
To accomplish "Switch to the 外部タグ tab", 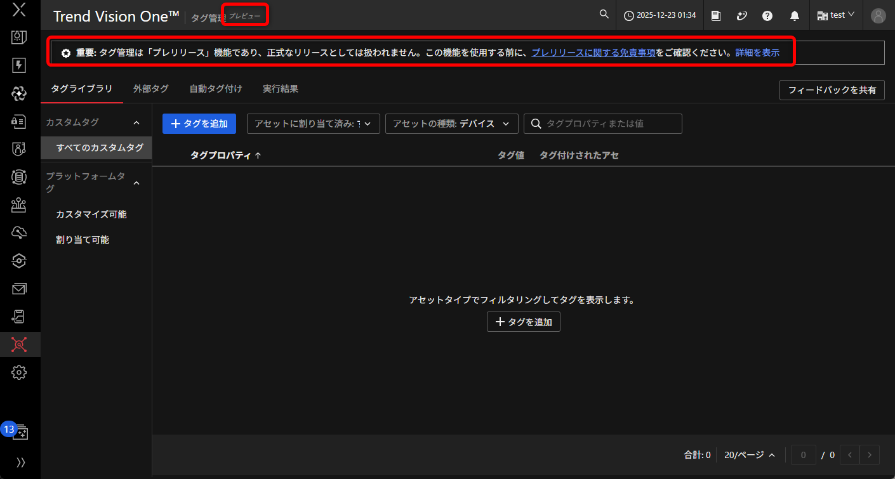I will (x=150, y=89).
